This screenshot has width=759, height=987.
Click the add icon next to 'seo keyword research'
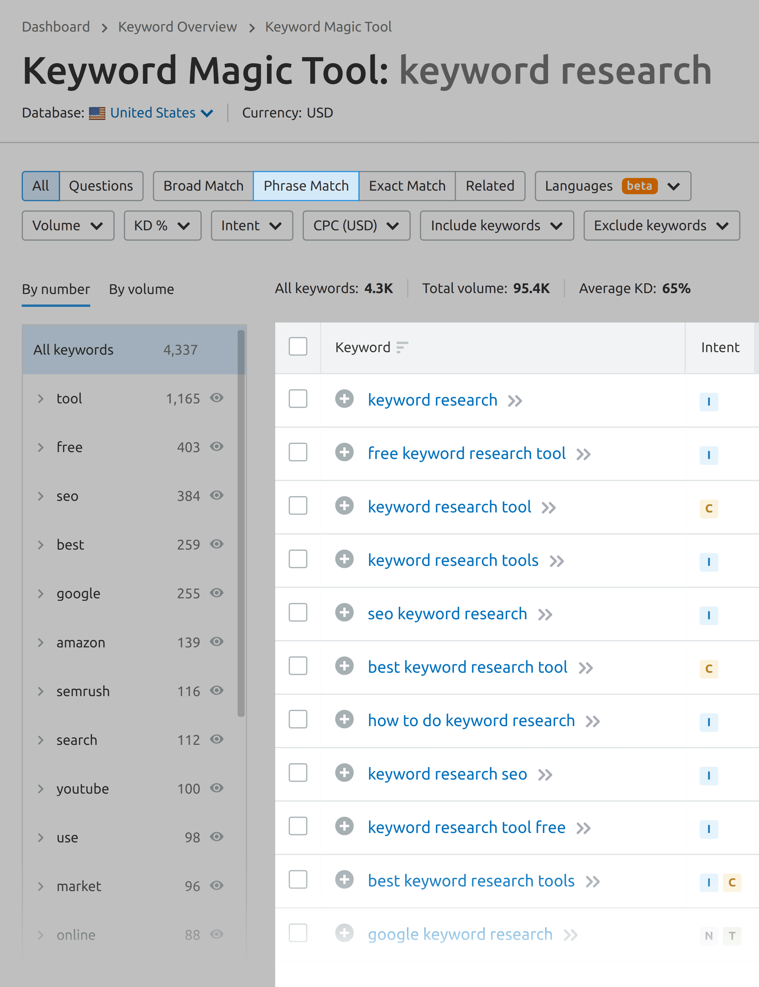[344, 614]
